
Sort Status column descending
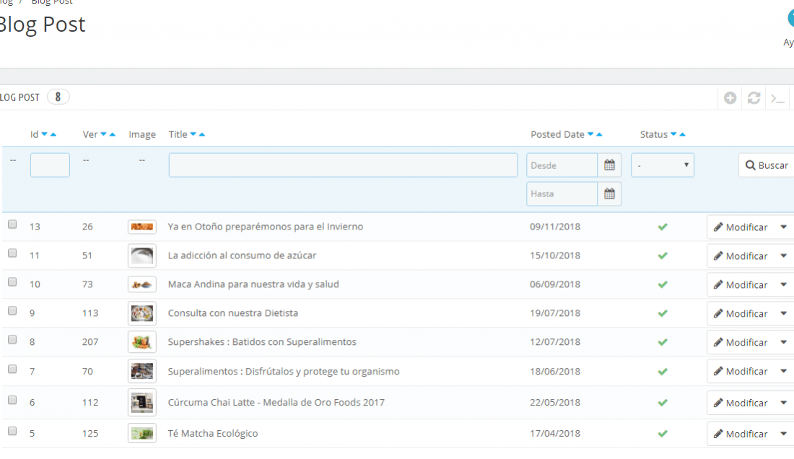tap(673, 134)
